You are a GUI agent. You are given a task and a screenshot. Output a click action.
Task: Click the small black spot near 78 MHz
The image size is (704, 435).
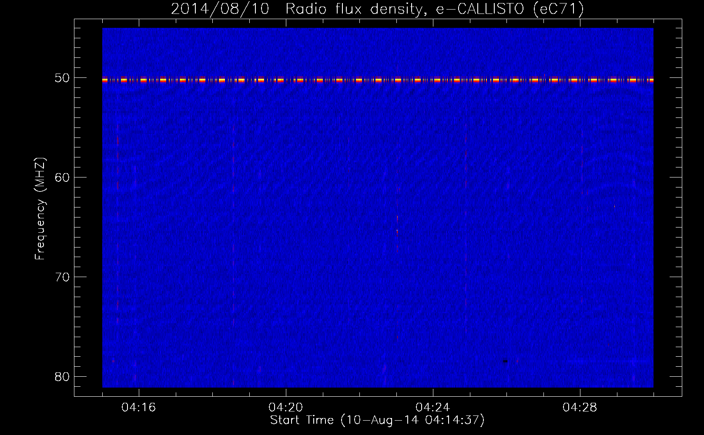[x=505, y=361]
